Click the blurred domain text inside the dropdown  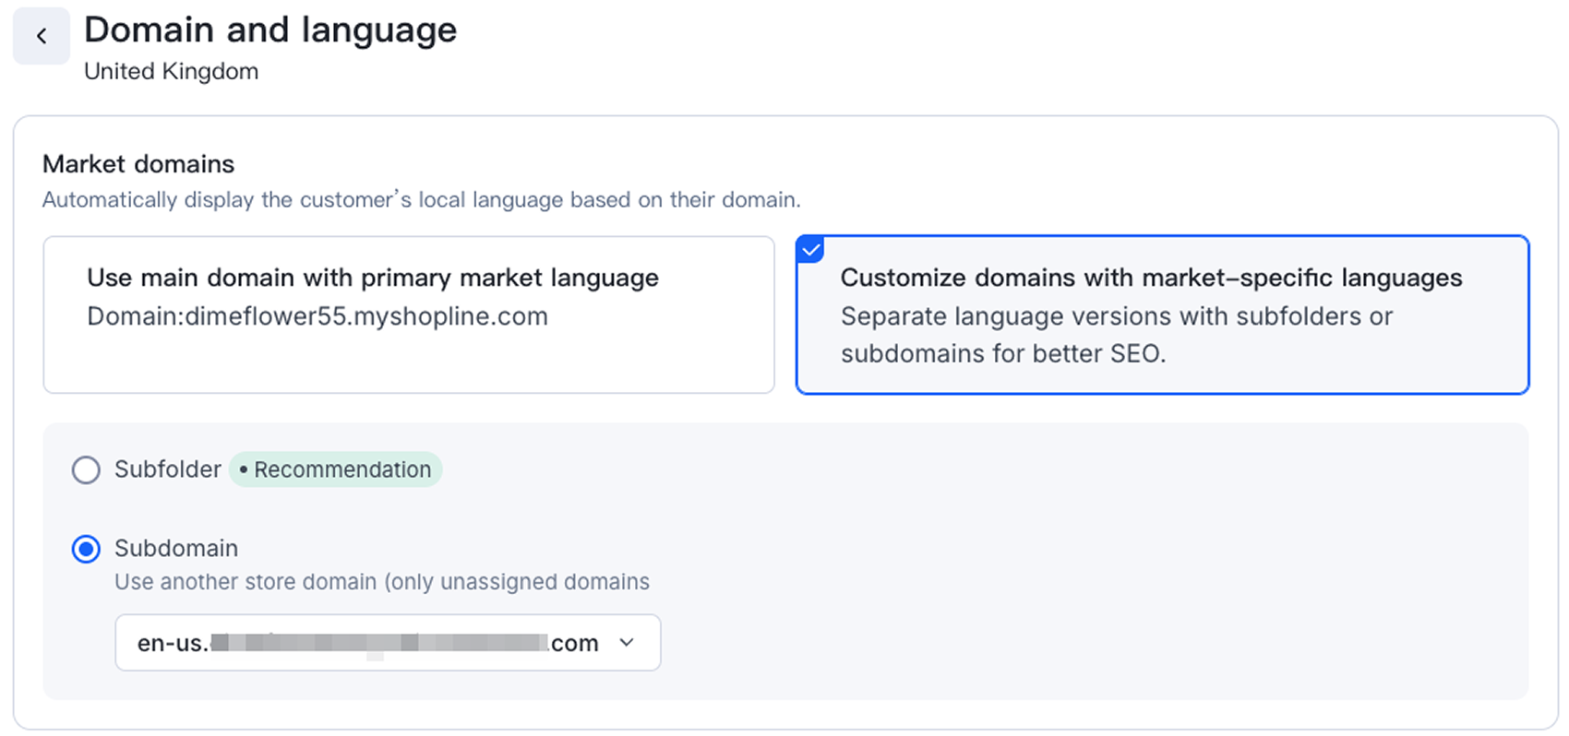pos(379,643)
